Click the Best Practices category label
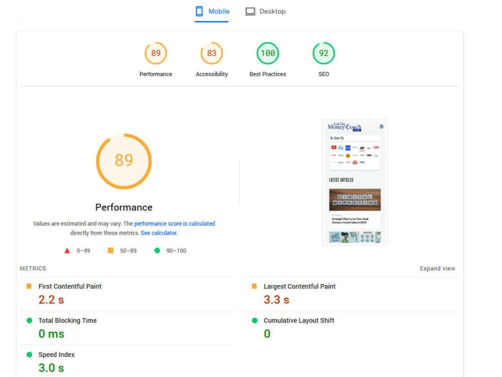Screen dimensions: 502x377 268,74
